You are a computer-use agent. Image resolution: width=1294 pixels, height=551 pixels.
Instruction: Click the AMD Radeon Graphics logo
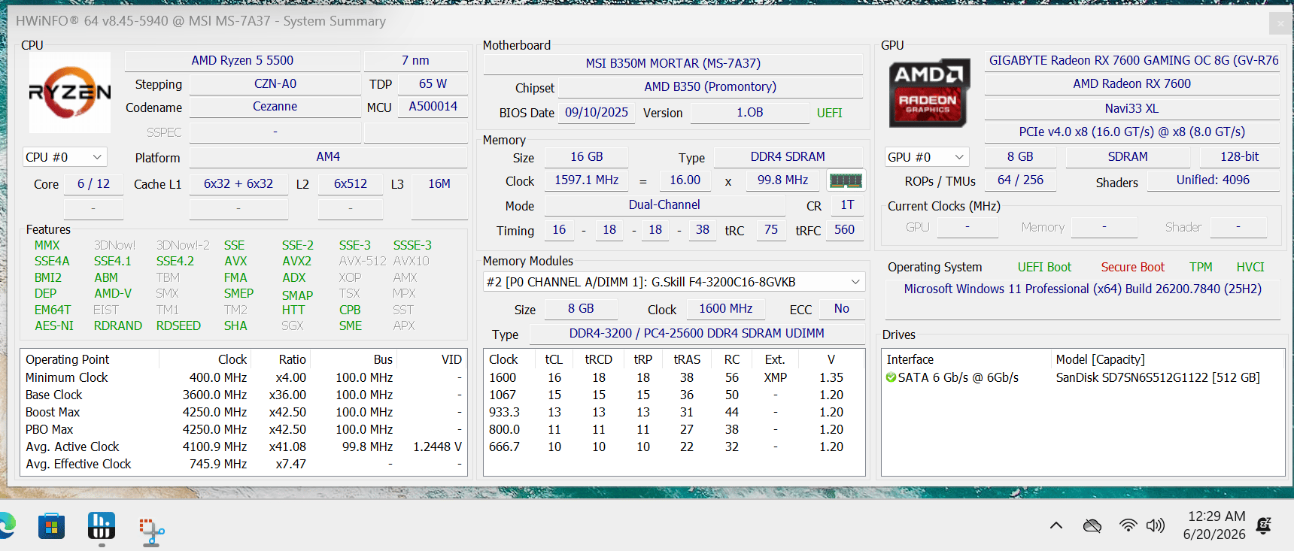point(929,92)
